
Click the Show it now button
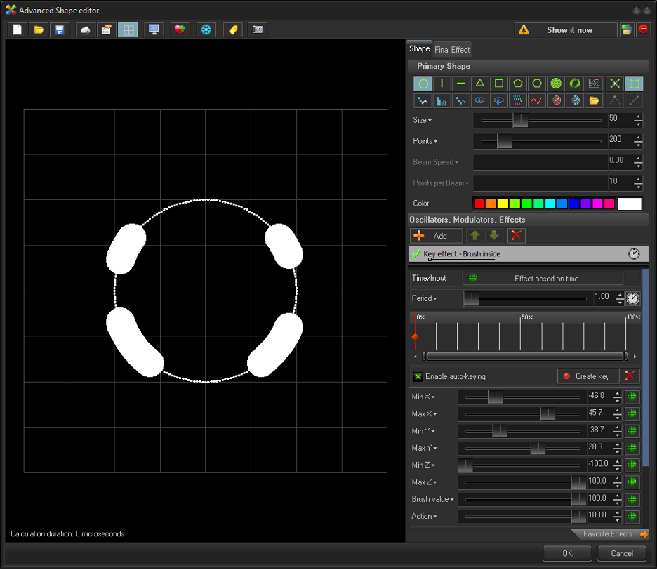566,30
